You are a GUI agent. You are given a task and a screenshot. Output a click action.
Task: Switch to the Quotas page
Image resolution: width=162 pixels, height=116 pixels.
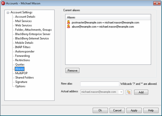coord(20,64)
